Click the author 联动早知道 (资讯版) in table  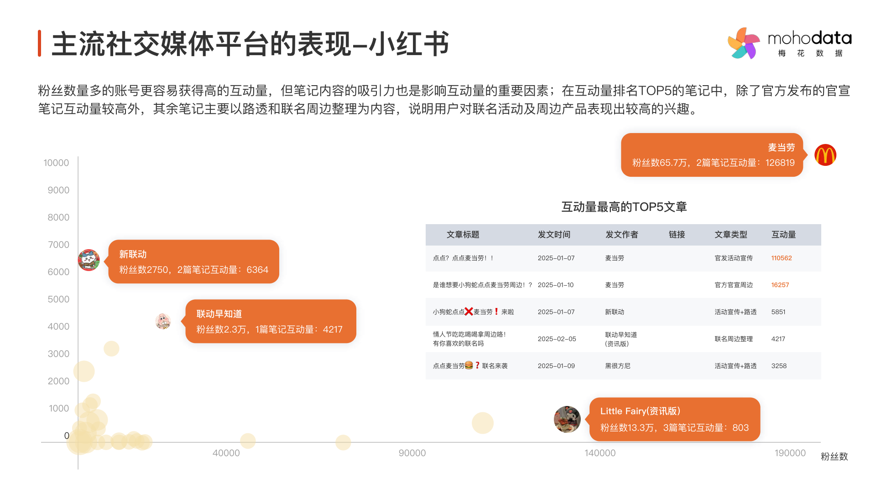click(x=621, y=339)
